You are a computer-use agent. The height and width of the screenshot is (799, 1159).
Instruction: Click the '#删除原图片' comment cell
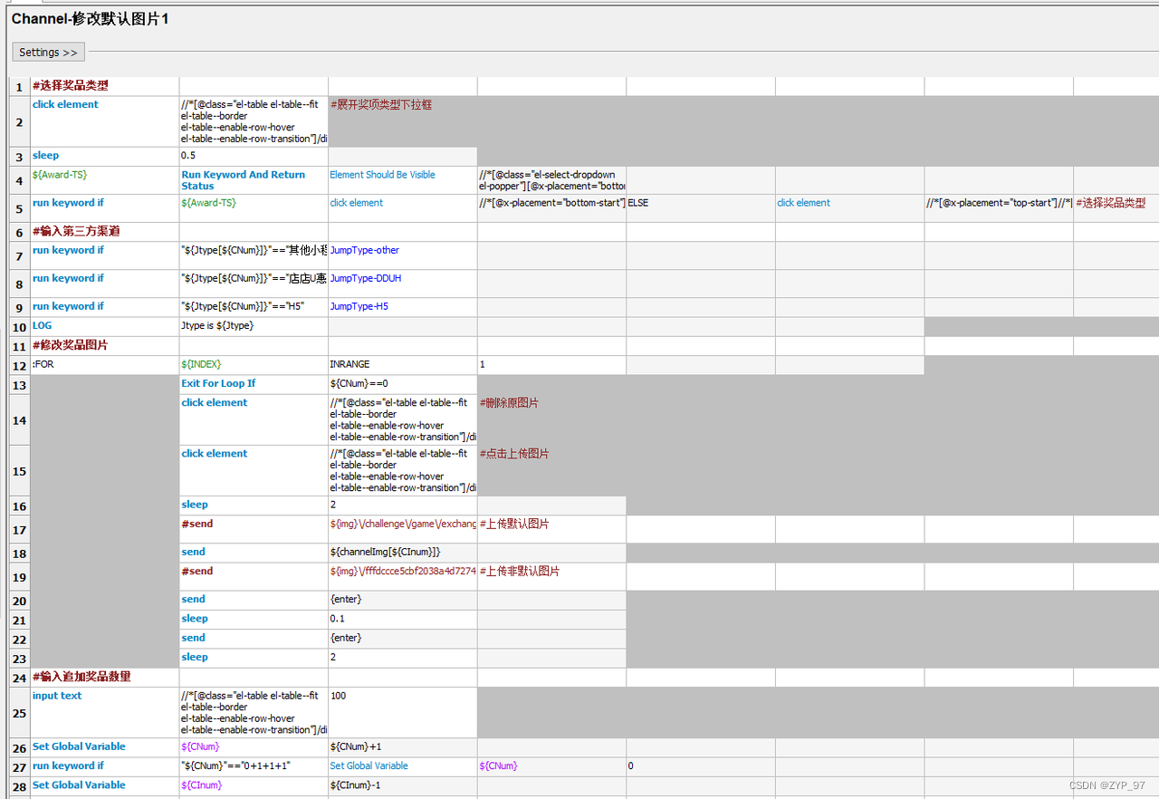point(551,419)
